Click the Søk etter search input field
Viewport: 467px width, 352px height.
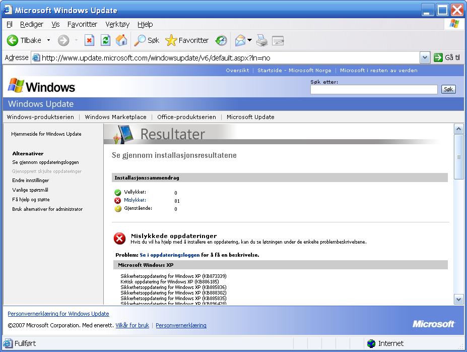click(x=374, y=89)
